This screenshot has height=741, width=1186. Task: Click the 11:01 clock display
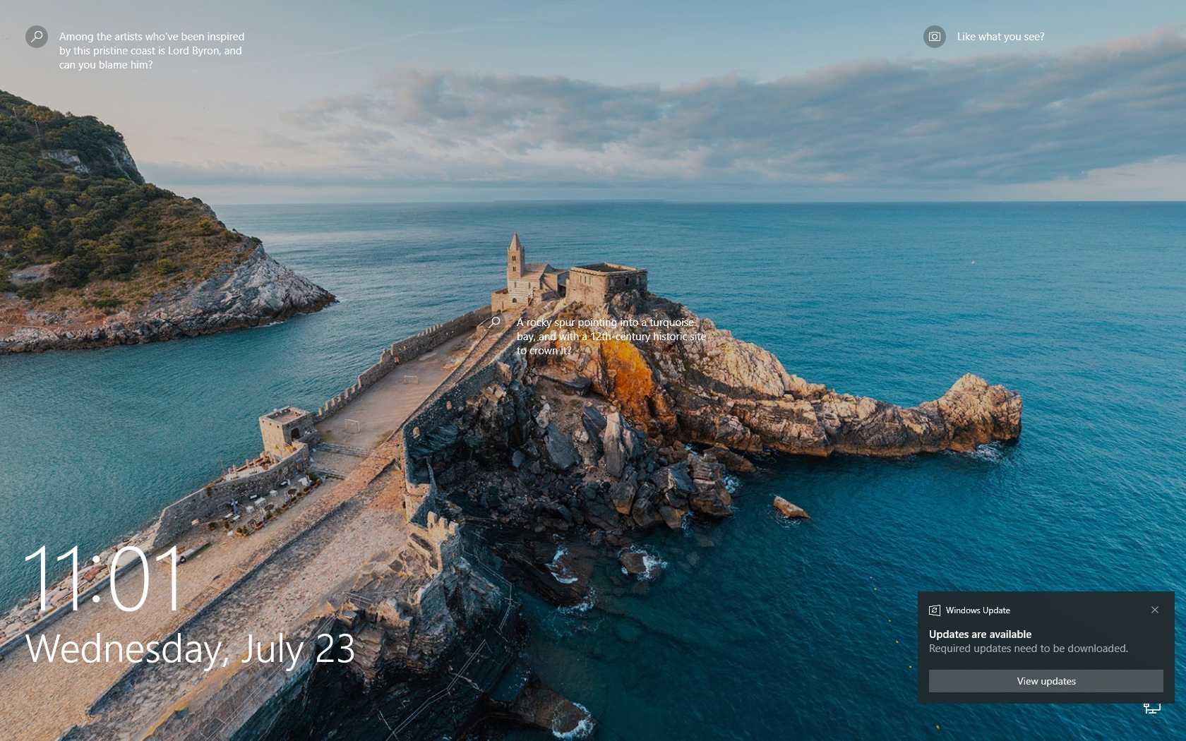pos(104,579)
